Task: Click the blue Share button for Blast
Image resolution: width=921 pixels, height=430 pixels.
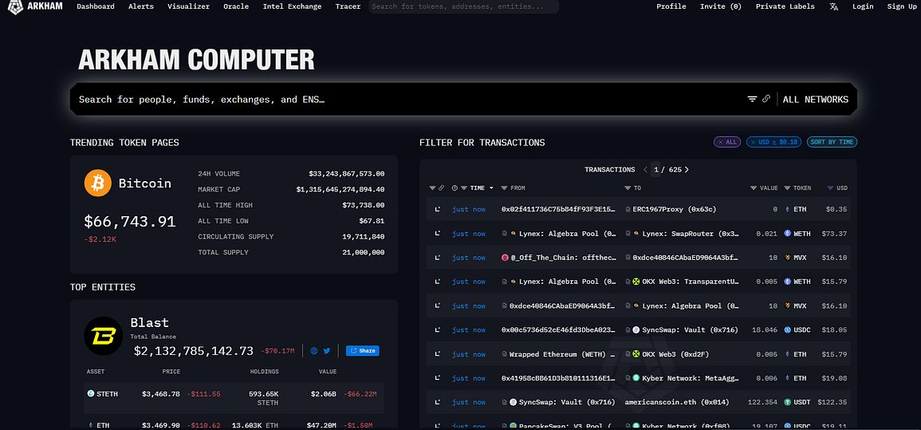Action: (x=362, y=351)
